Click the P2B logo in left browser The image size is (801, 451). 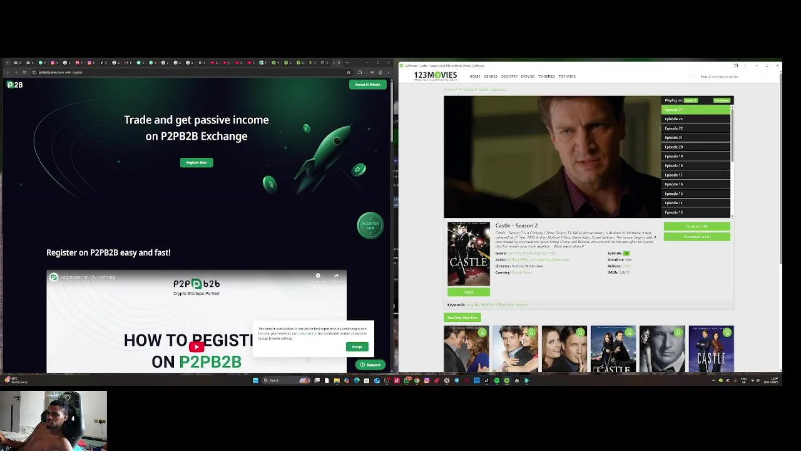[15, 85]
